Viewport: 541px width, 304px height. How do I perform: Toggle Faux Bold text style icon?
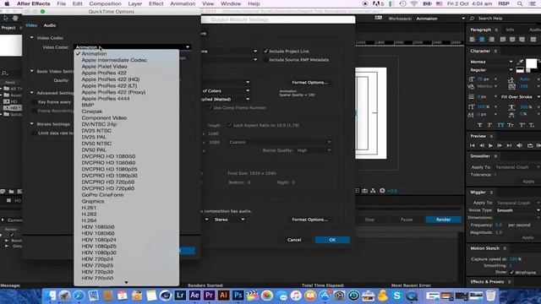point(480,125)
